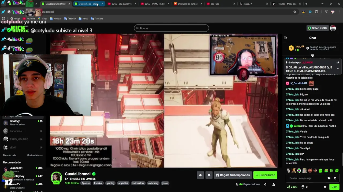Click Regala Suscripciones button
343x192 pixels.
point(233,175)
